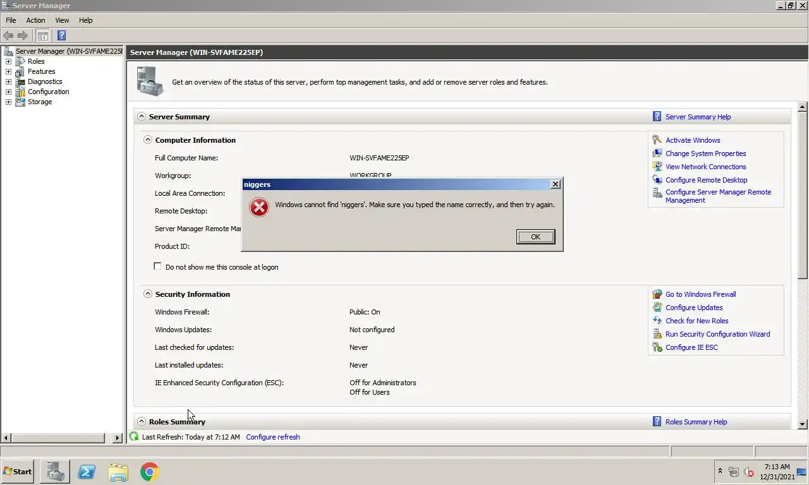Viewport: 809px width, 485px height.
Task: Click the console tree horizontal scroll right arrow
Action: pyautogui.click(x=117, y=438)
